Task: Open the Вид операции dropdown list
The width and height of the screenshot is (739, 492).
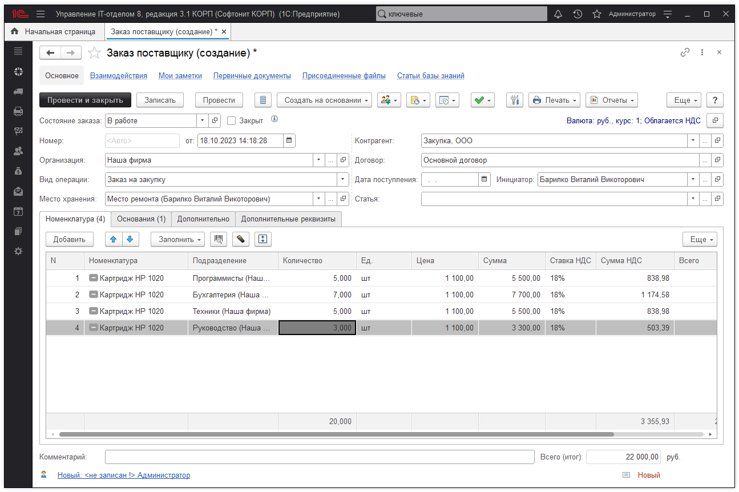Action: [x=342, y=179]
